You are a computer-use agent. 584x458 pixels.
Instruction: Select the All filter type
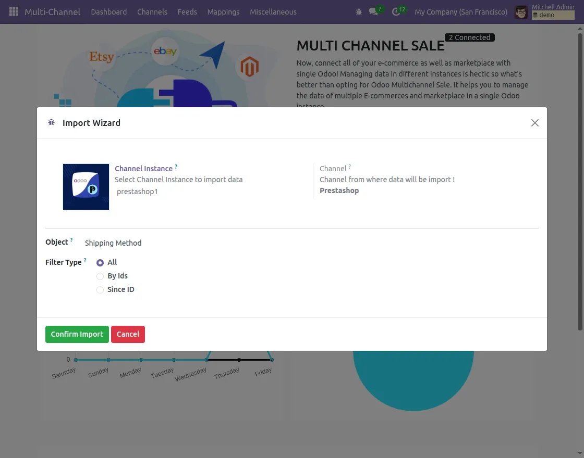pos(100,263)
